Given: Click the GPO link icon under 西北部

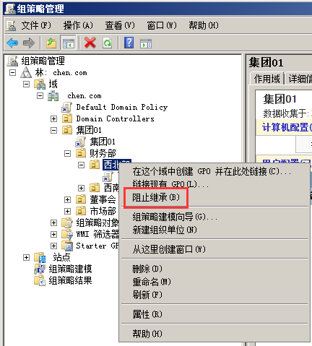Looking at the screenshot, I should tap(108, 176).
